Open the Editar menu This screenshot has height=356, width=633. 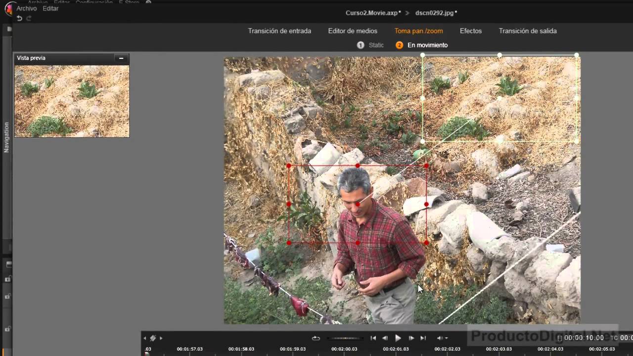point(50,8)
